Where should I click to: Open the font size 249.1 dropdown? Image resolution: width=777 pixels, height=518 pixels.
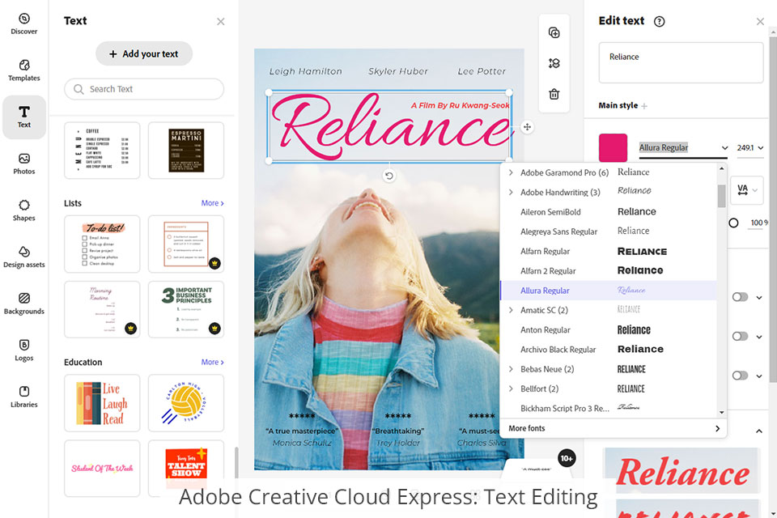(750, 148)
